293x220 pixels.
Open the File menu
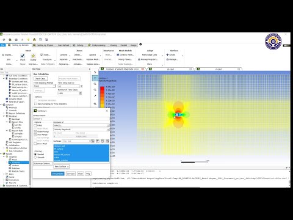3,45
